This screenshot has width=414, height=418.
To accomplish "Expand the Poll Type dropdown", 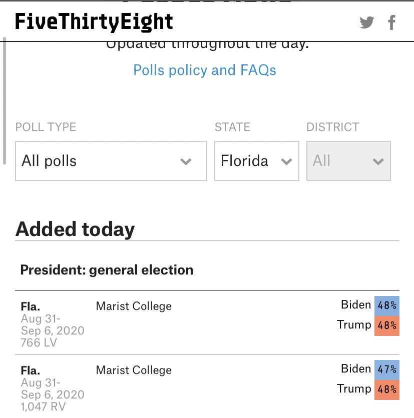I will 111,161.
